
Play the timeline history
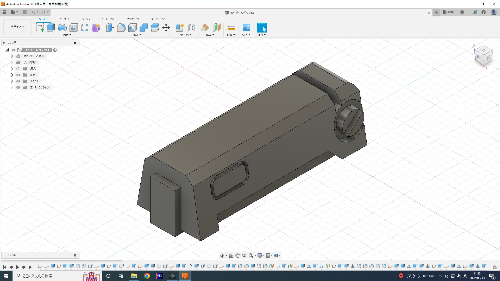tap(17, 267)
